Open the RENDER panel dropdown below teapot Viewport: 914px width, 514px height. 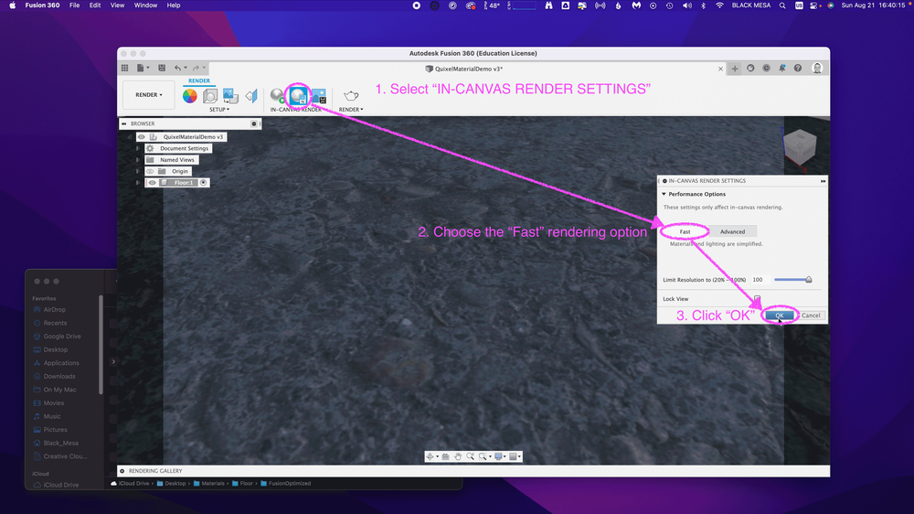click(351, 110)
